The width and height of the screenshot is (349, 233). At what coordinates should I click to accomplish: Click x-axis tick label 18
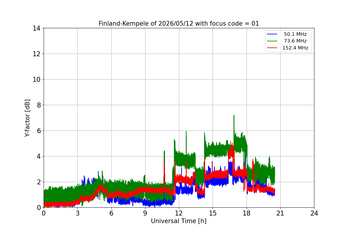pos(246,213)
